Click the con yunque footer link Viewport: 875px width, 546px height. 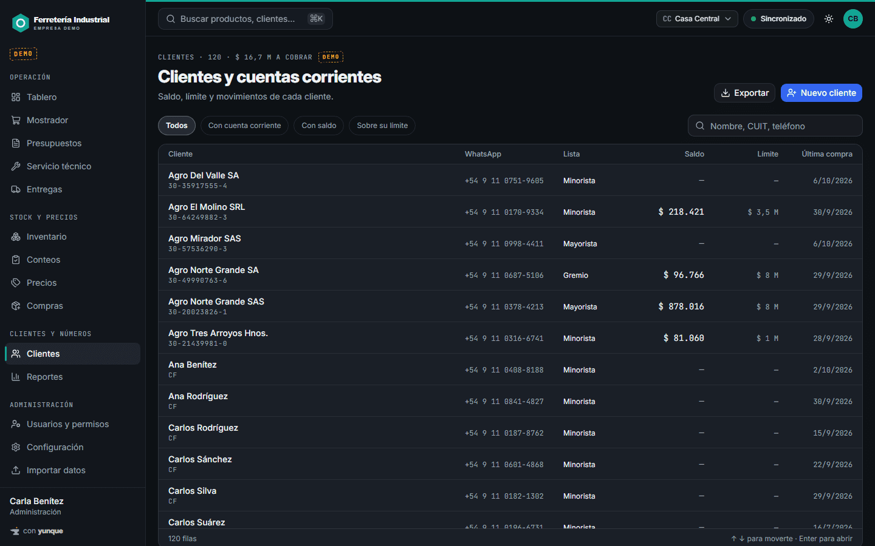click(37, 531)
